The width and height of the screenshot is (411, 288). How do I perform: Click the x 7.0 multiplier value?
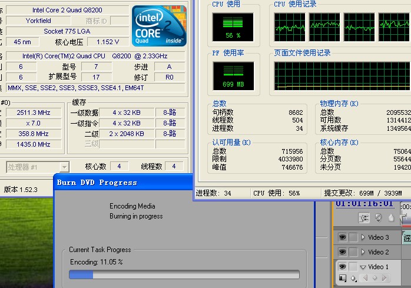coord(34,123)
